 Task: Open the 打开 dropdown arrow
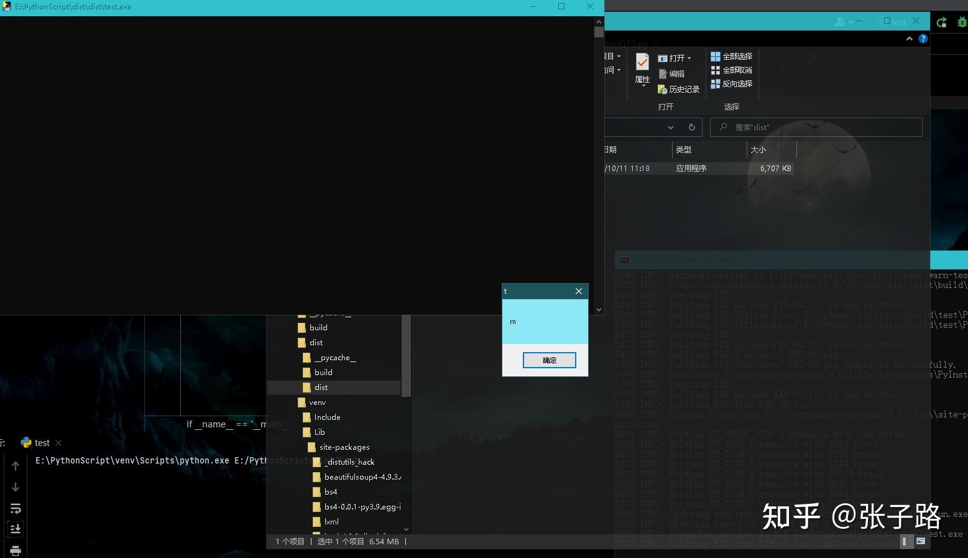tap(689, 58)
